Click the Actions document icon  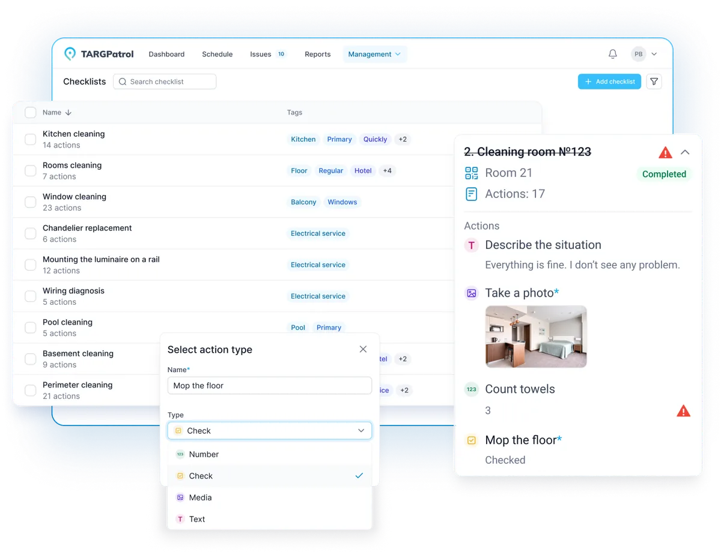click(472, 194)
